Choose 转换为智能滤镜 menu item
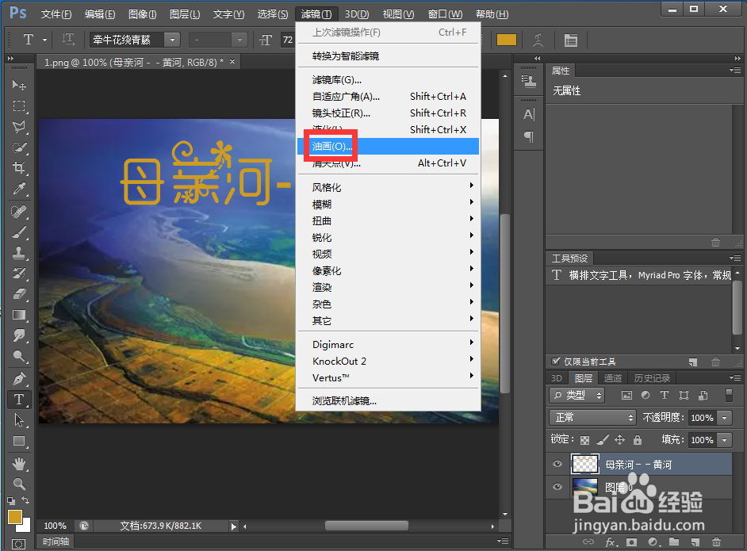 pos(388,55)
